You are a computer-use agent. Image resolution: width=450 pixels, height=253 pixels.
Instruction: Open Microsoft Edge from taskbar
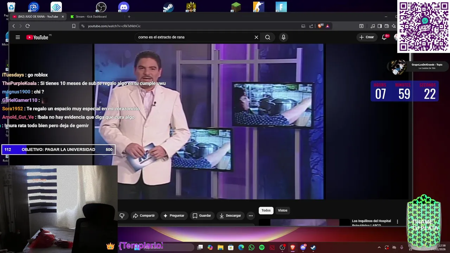241,247
